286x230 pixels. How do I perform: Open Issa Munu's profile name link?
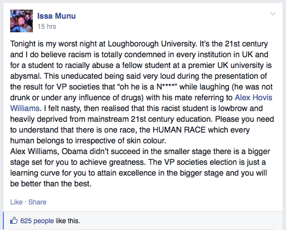57,16
